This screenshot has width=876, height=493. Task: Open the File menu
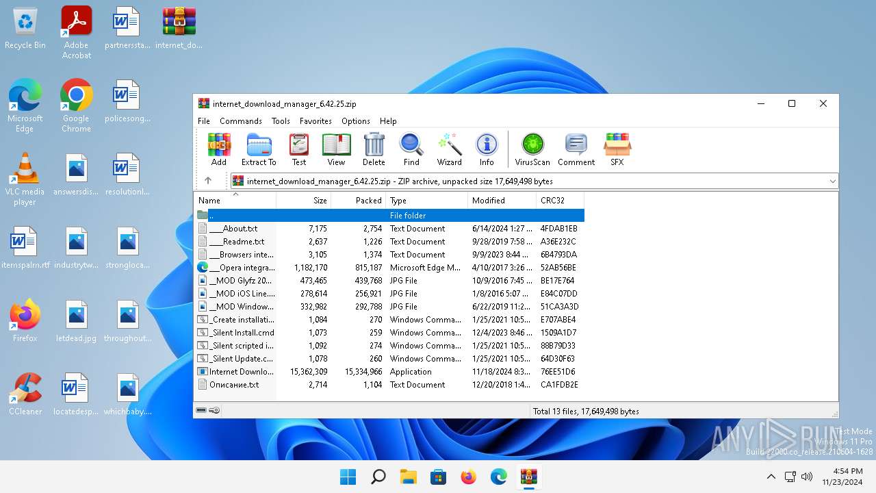click(x=204, y=121)
